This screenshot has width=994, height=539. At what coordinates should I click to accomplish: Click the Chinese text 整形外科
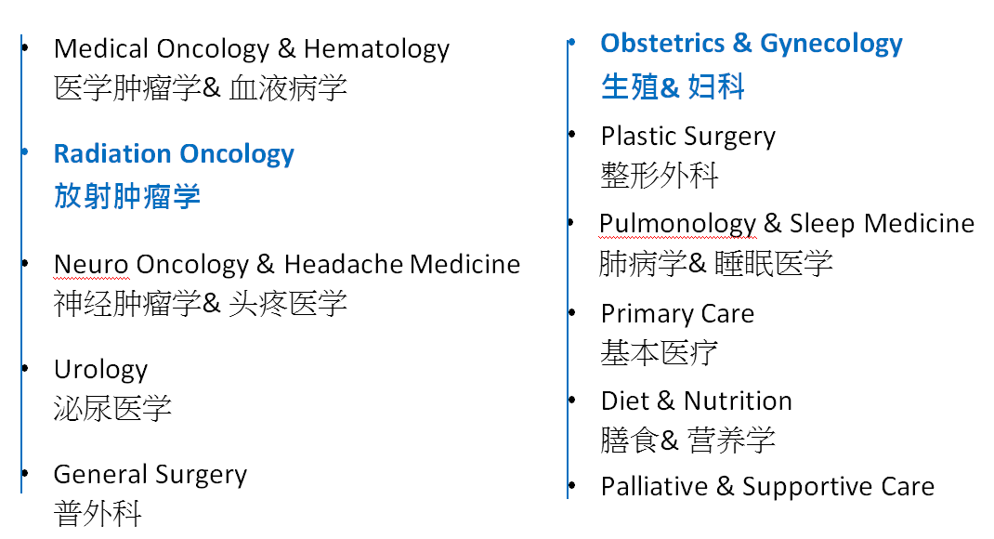click(x=659, y=175)
